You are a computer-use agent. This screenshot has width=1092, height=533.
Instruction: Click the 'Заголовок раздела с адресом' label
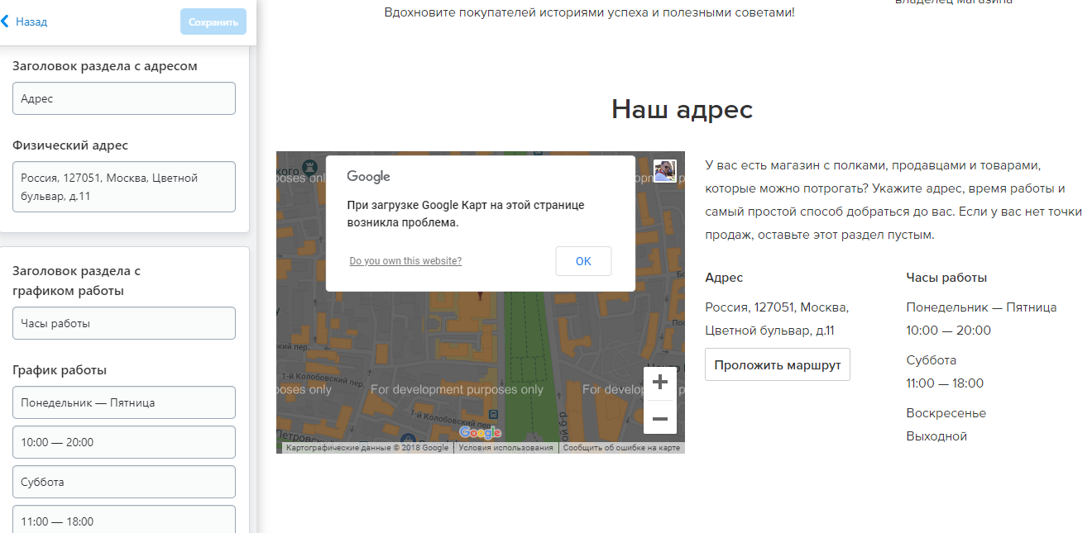[x=105, y=66]
